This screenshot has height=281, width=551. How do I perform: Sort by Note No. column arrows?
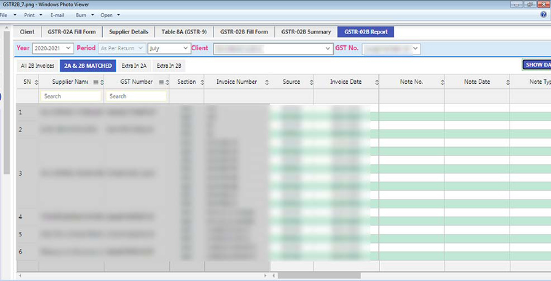(x=442, y=82)
